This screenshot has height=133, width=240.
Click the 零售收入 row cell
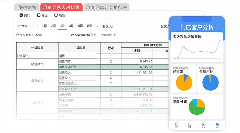79,78
